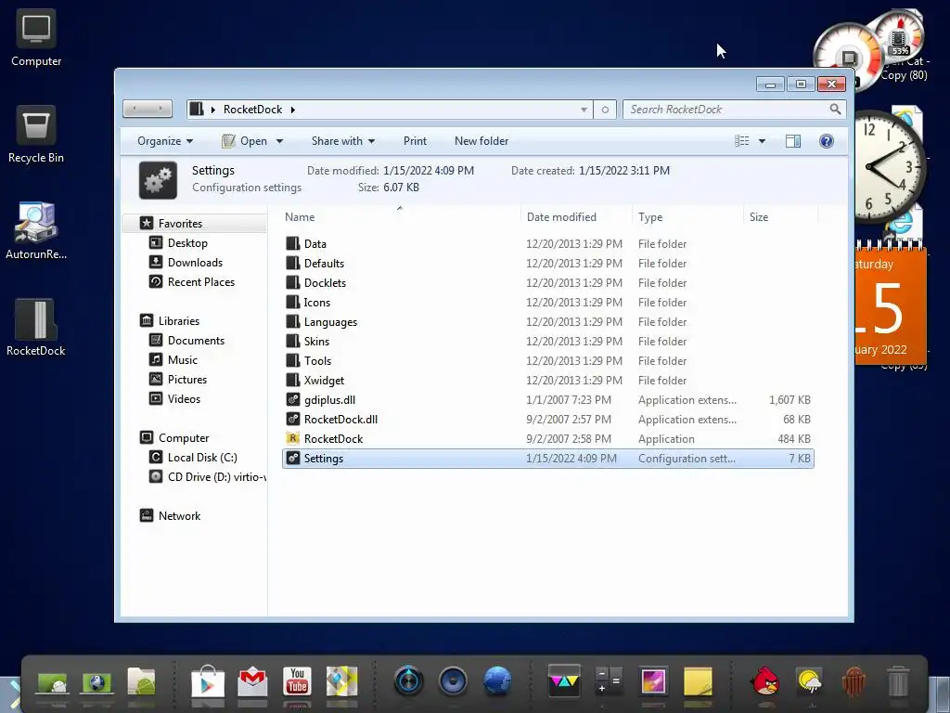Click the weather icon in dock

tap(809, 682)
